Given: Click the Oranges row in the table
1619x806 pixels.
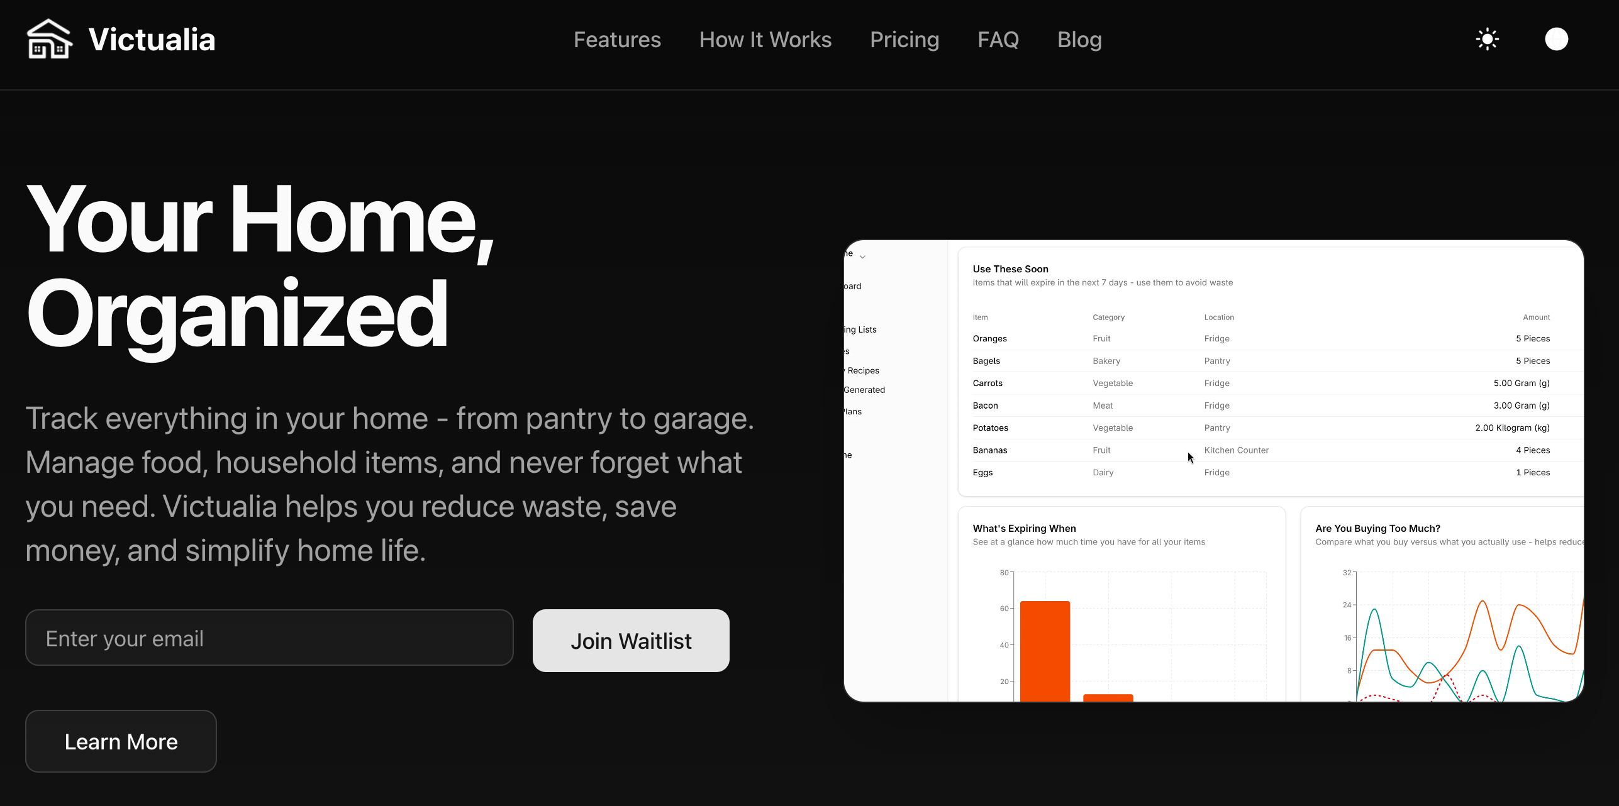Looking at the screenshot, I should click(989, 338).
